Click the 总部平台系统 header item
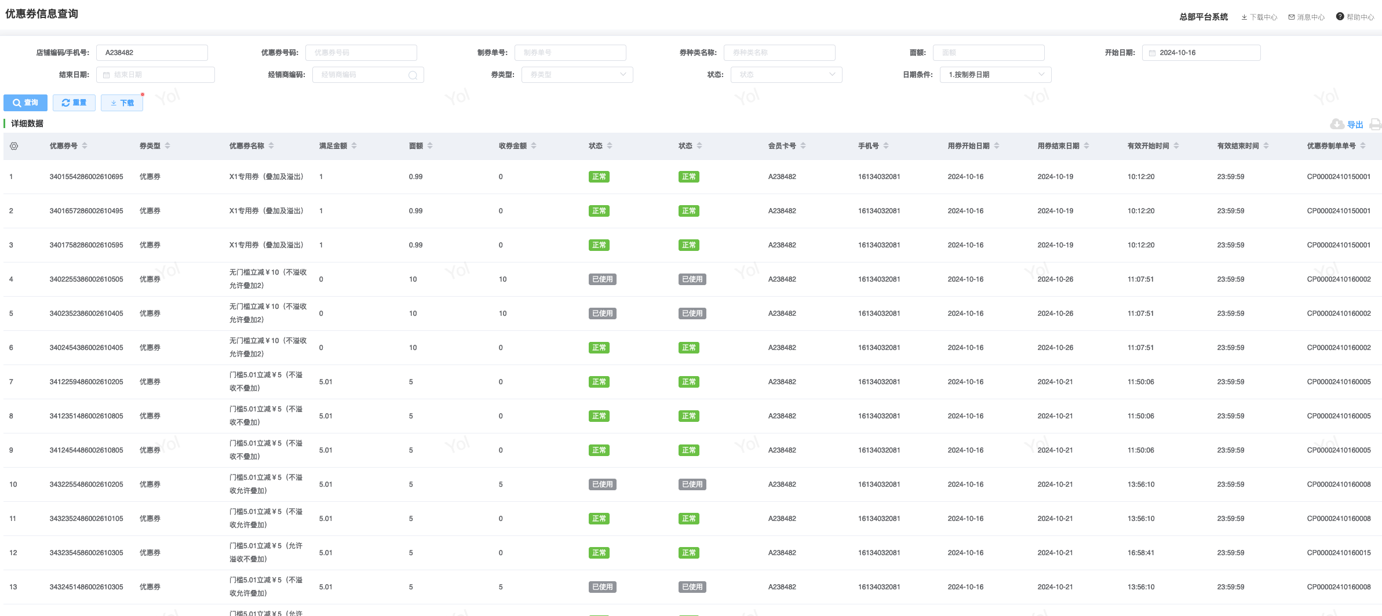Screen dimensions: 1382x616 [1203, 17]
